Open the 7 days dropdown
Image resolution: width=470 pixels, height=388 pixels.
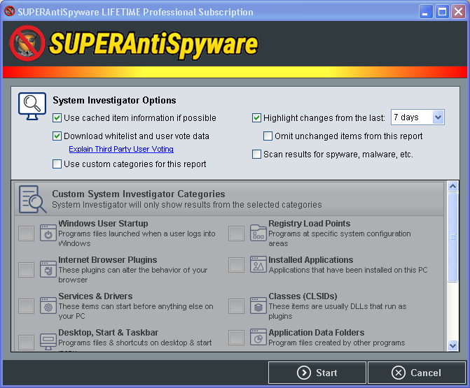tap(417, 117)
